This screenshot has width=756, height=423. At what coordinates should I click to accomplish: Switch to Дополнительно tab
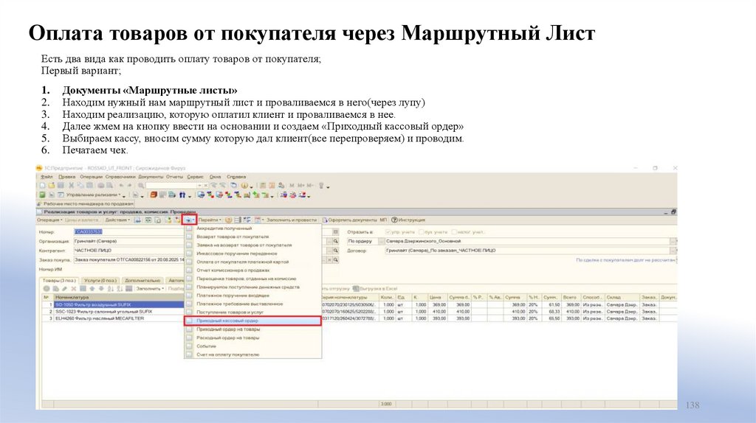(x=142, y=280)
